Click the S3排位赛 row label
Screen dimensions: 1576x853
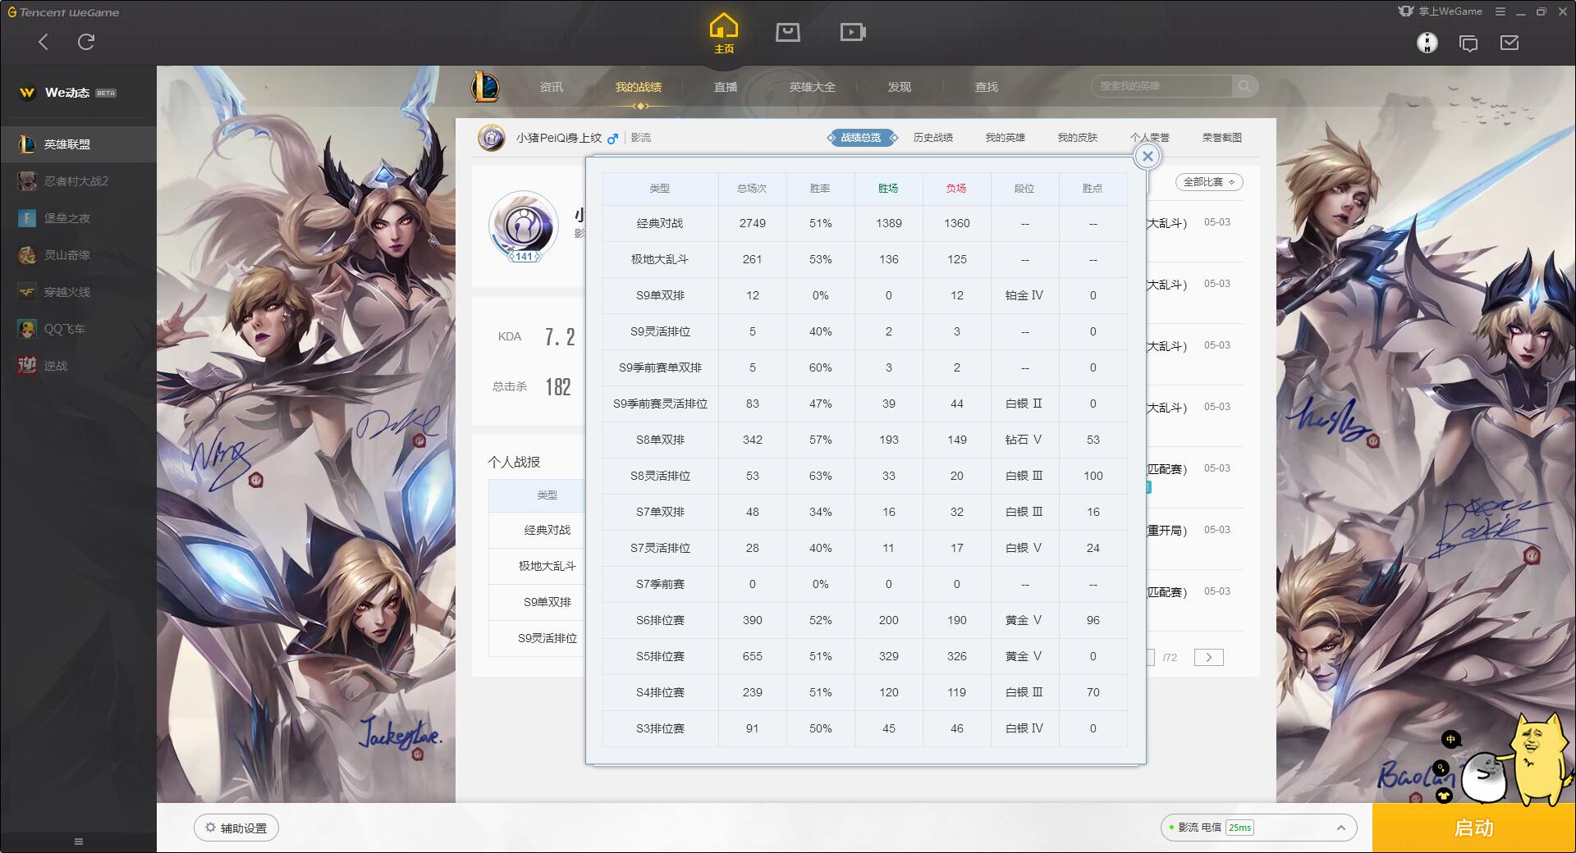click(660, 728)
